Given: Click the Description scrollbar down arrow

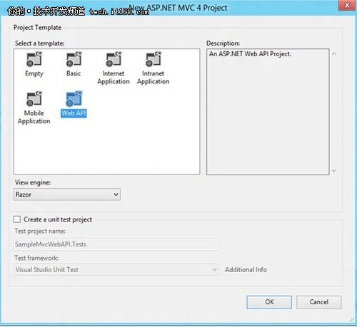Looking at the screenshot, I should tap(334, 170).
